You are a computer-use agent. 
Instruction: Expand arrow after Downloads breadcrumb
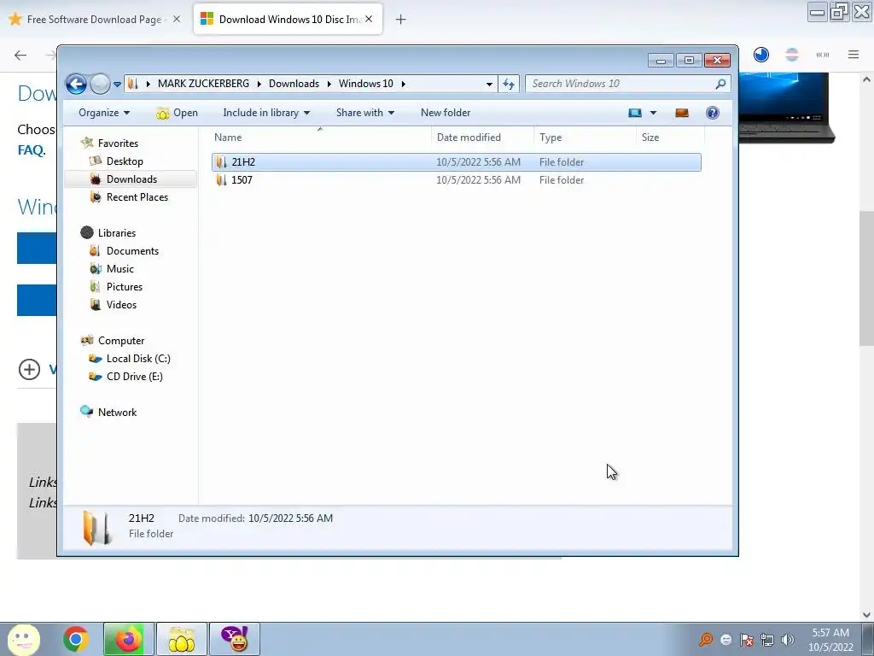pos(329,84)
